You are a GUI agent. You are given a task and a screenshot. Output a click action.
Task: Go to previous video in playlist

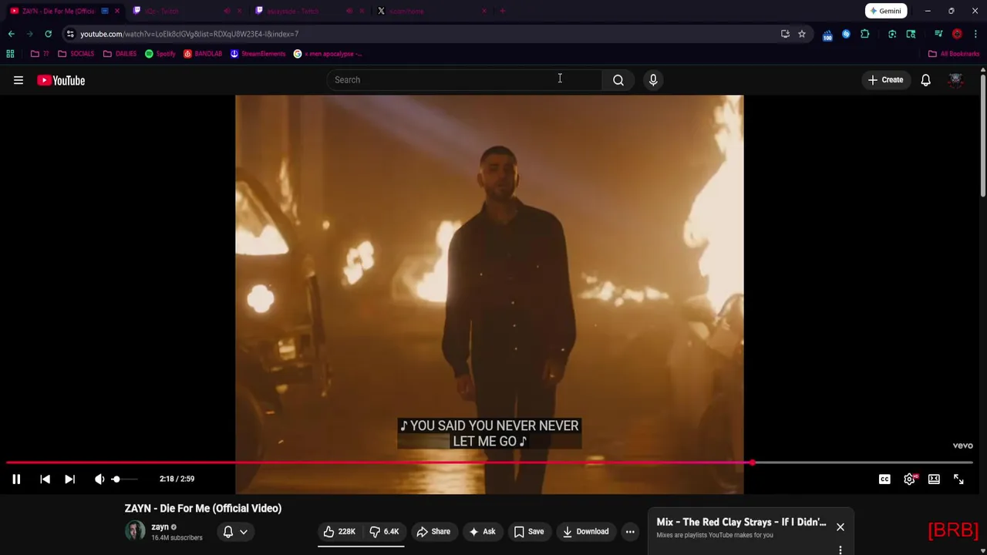[x=45, y=479]
